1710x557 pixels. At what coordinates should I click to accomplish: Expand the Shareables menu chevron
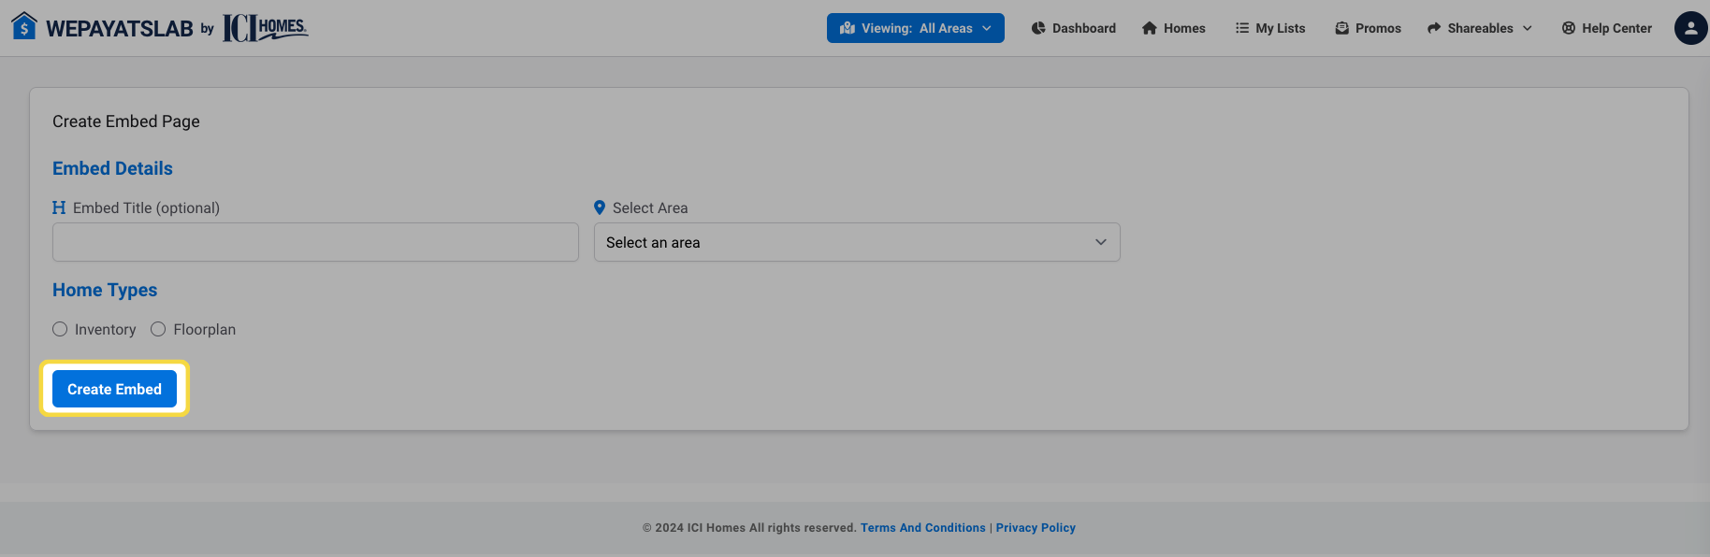tap(1528, 28)
